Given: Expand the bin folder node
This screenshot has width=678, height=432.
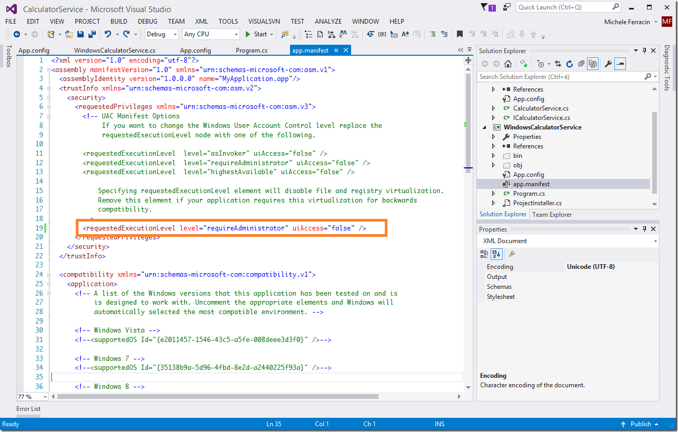Looking at the screenshot, I should coord(493,156).
